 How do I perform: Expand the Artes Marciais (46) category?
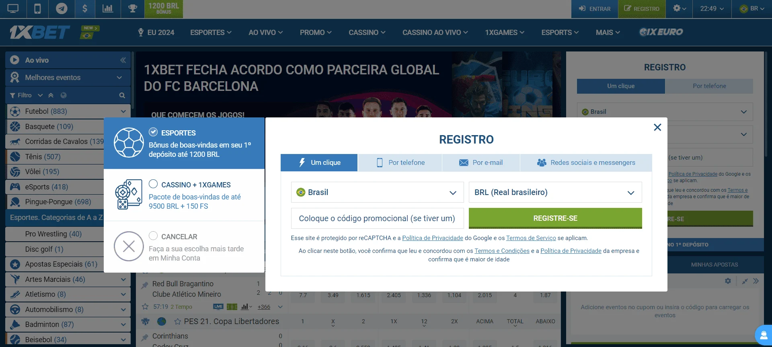[123, 279]
